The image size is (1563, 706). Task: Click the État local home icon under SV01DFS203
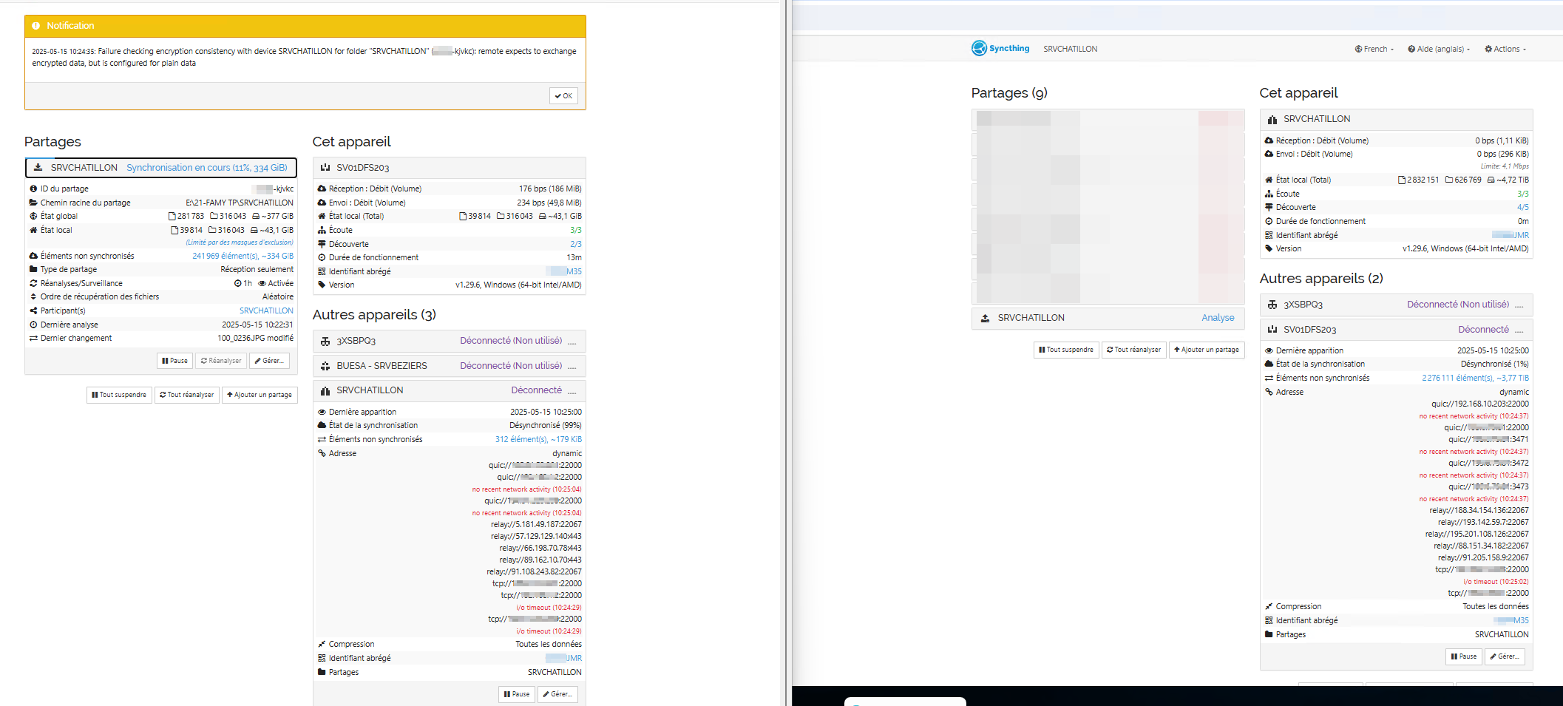[322, 216]
